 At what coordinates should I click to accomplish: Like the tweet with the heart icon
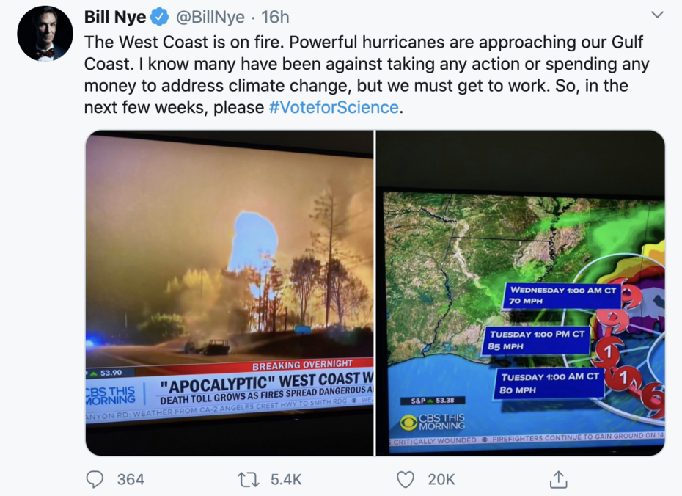[406, 479]
